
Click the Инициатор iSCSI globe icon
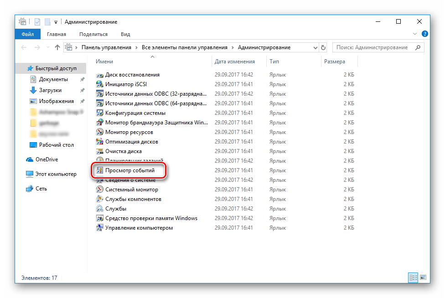(x=100, y=84)
